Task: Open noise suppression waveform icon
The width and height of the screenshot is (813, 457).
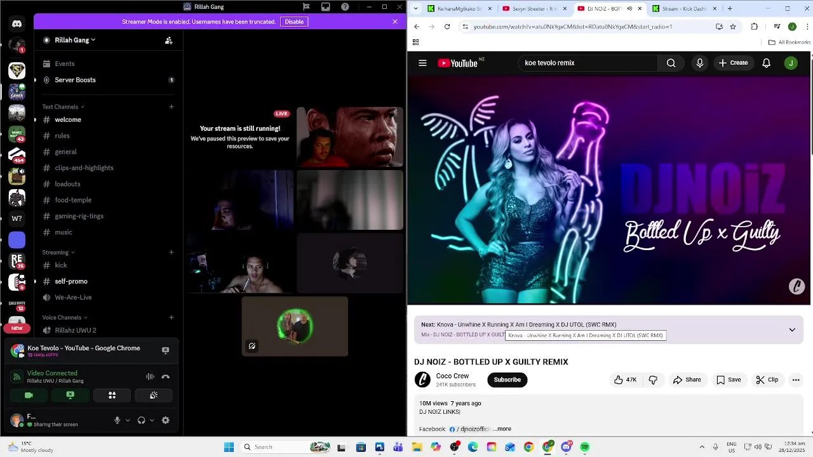Action: tap(150, 376)
